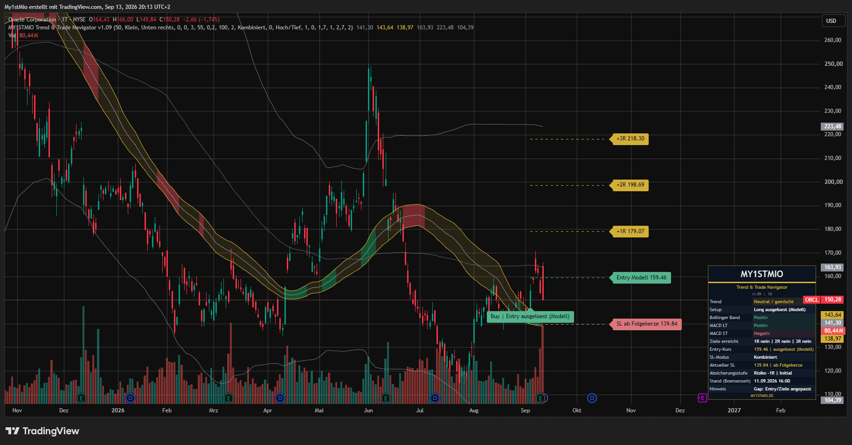
Task: Open the dividend D marker in July
Action: pyautogui.click(x=435, y=398)
